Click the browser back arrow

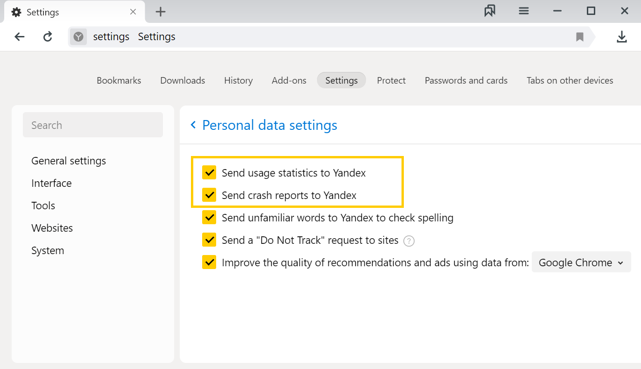coord(19,37)
